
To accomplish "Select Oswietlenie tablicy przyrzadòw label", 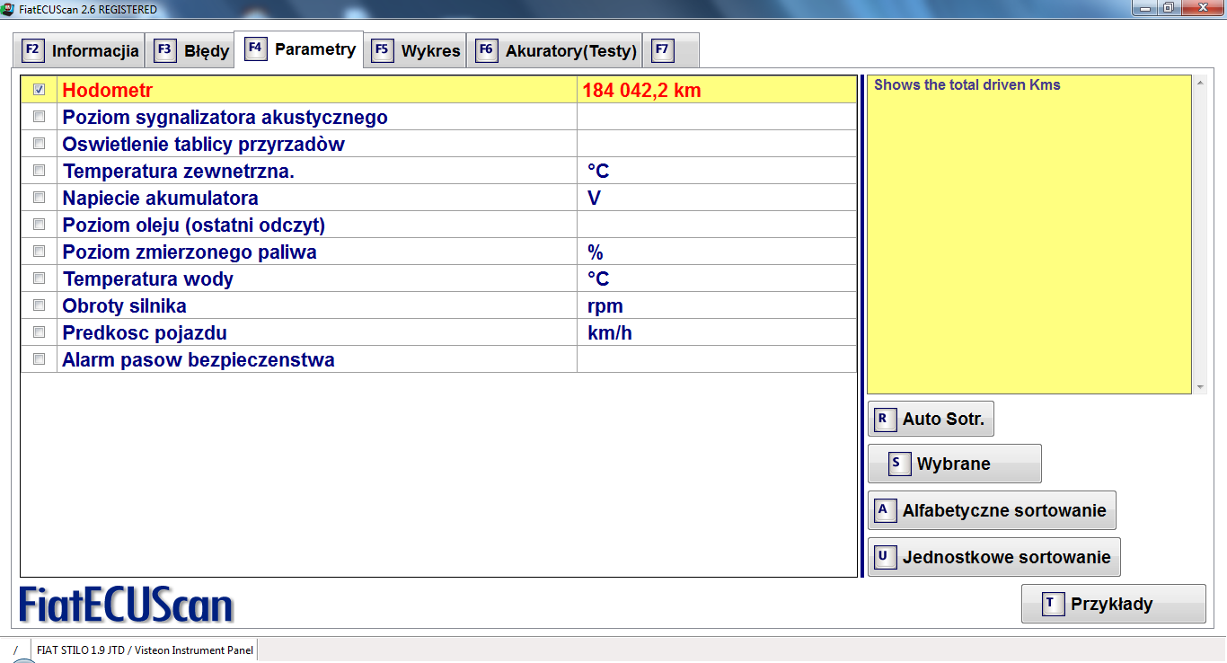I will pos(203,144).
